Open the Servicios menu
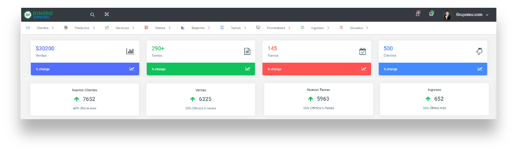 coord(122,28)
